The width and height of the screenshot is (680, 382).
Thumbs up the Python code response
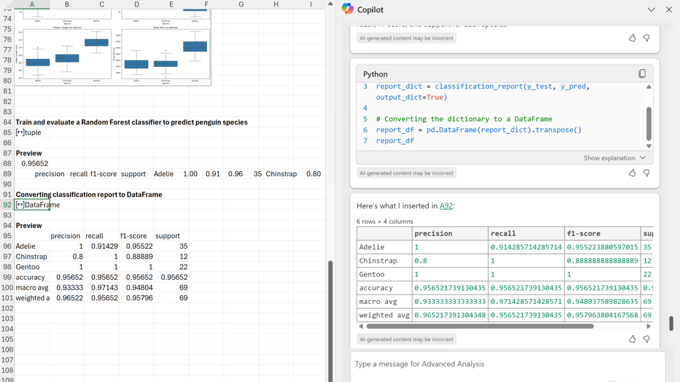(632, 173)
